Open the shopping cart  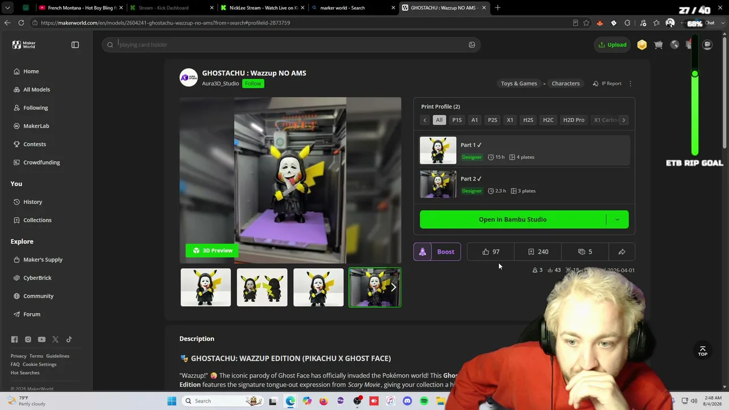(x=658, y=44)
